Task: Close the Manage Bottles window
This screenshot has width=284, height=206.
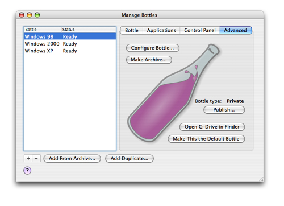Action: click(x=22, y=15)
